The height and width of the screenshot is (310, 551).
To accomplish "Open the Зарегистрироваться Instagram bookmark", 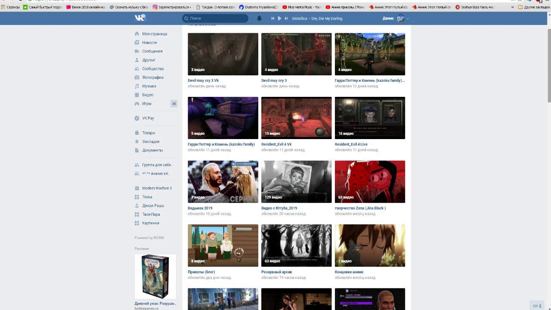I will (172, 7).
